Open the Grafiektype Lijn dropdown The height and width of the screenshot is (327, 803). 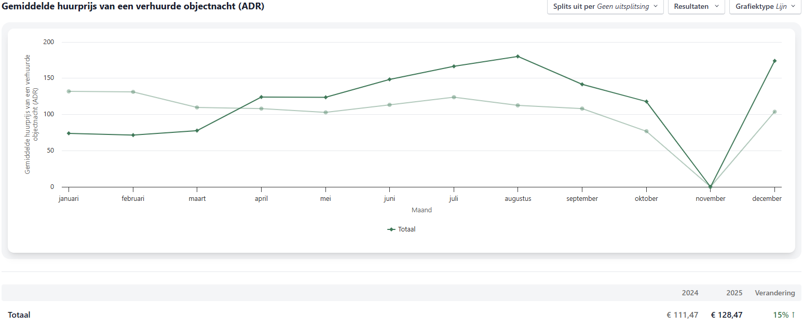pyautogui.click(x=765, y=7)
